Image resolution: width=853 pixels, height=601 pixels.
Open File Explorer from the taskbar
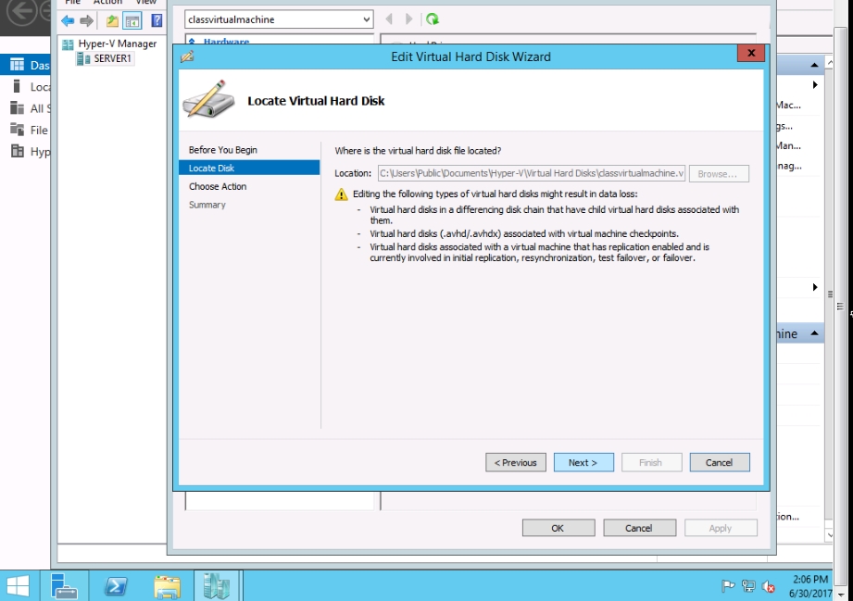coord(167,586)
